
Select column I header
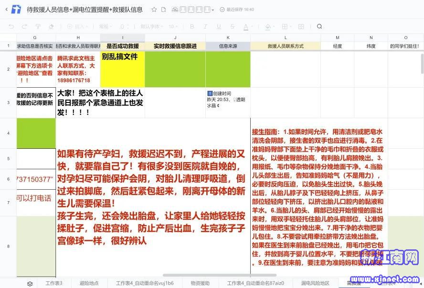[x=123, y=38]
